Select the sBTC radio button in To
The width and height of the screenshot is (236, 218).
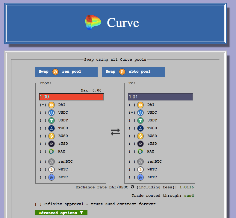132,177
